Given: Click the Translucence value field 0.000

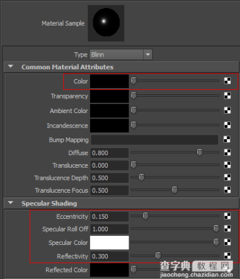Looking at the screenshot, I should tap(110, 165).
